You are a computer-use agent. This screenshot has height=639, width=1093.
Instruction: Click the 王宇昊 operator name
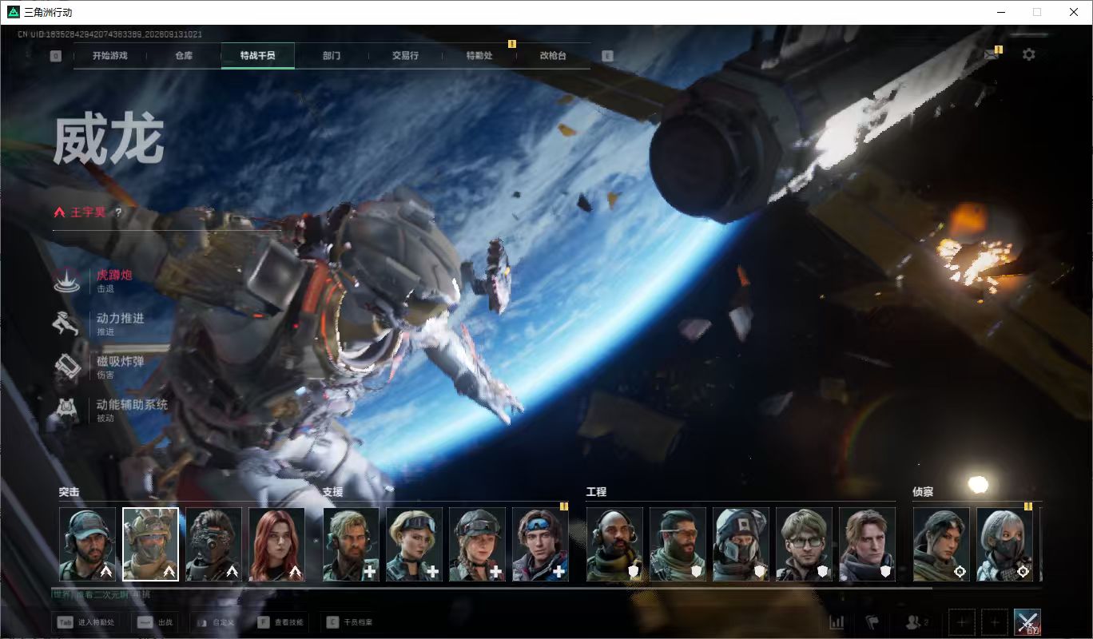87,212
